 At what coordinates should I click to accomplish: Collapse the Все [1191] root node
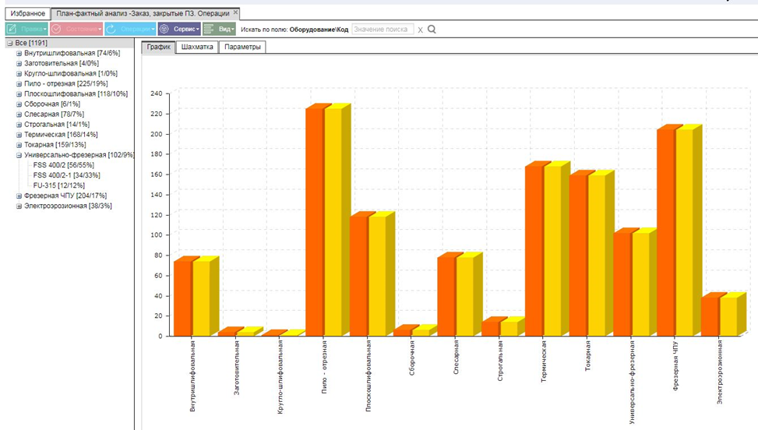(9, 43)
